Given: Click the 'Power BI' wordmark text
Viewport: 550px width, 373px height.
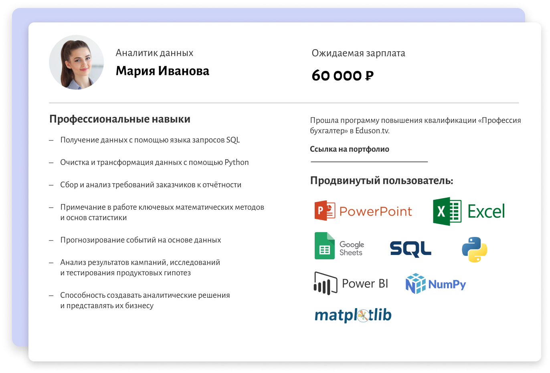Looking at the screenshot, I should click(x=365, y=283).
